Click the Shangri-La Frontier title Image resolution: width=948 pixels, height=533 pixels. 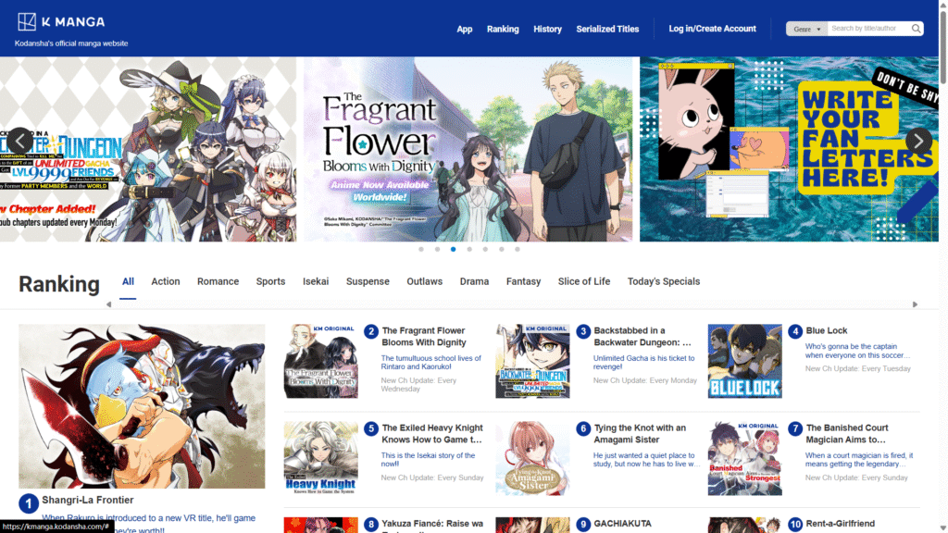(x=88, y=501)
